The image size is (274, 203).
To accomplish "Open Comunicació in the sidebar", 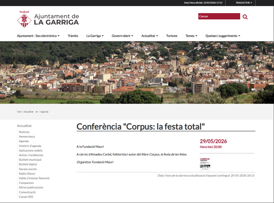I will 27,192.
